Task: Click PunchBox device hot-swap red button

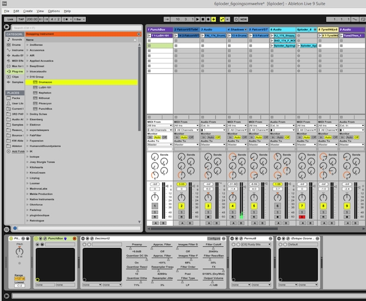Action: [x=74, y=238]
